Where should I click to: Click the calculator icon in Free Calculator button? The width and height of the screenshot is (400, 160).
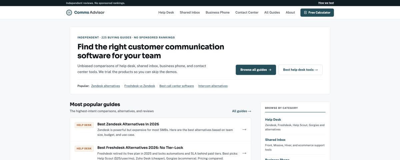coord(305,13)
